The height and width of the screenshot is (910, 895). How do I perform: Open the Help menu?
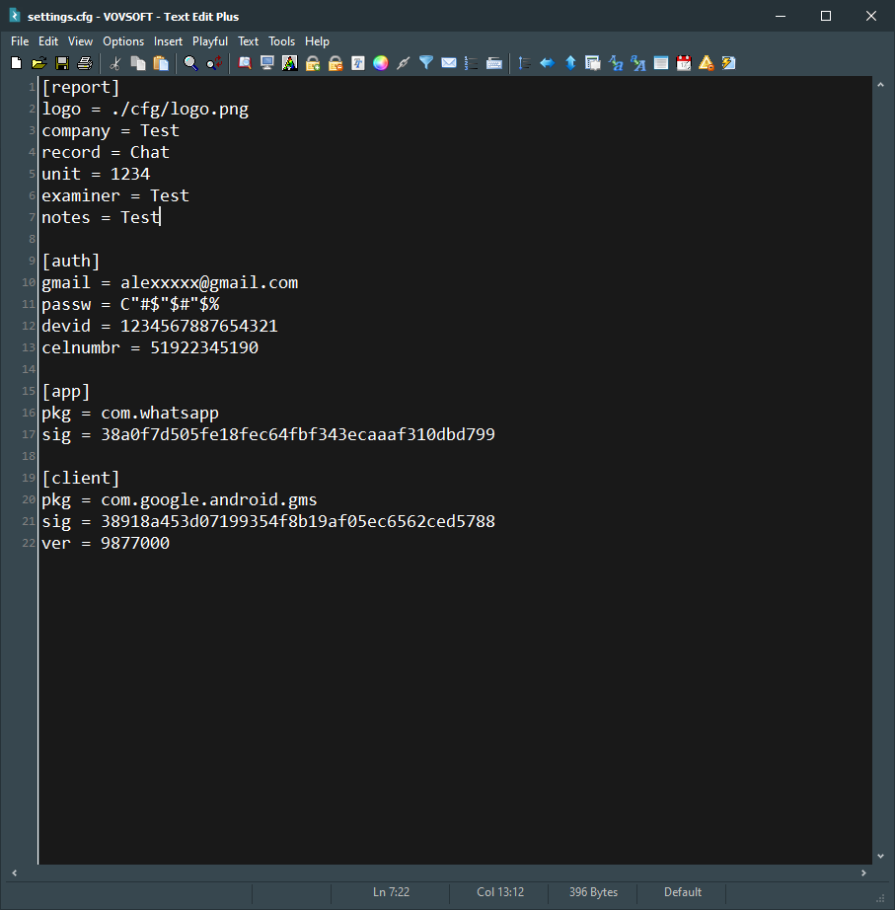point(317,41)
